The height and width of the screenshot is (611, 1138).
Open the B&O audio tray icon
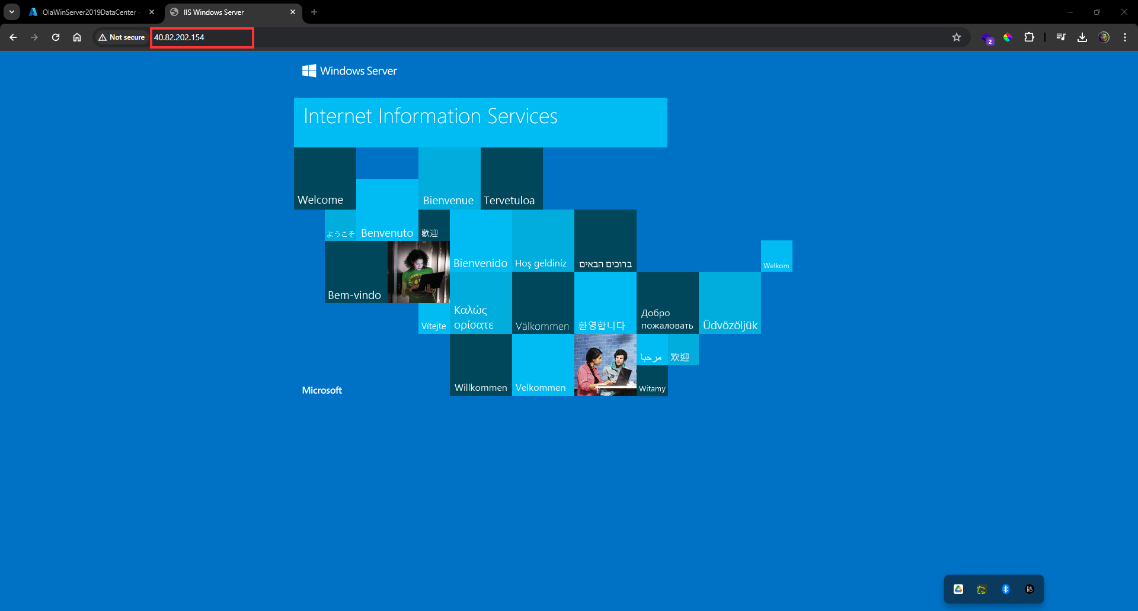coord(1030,589)
